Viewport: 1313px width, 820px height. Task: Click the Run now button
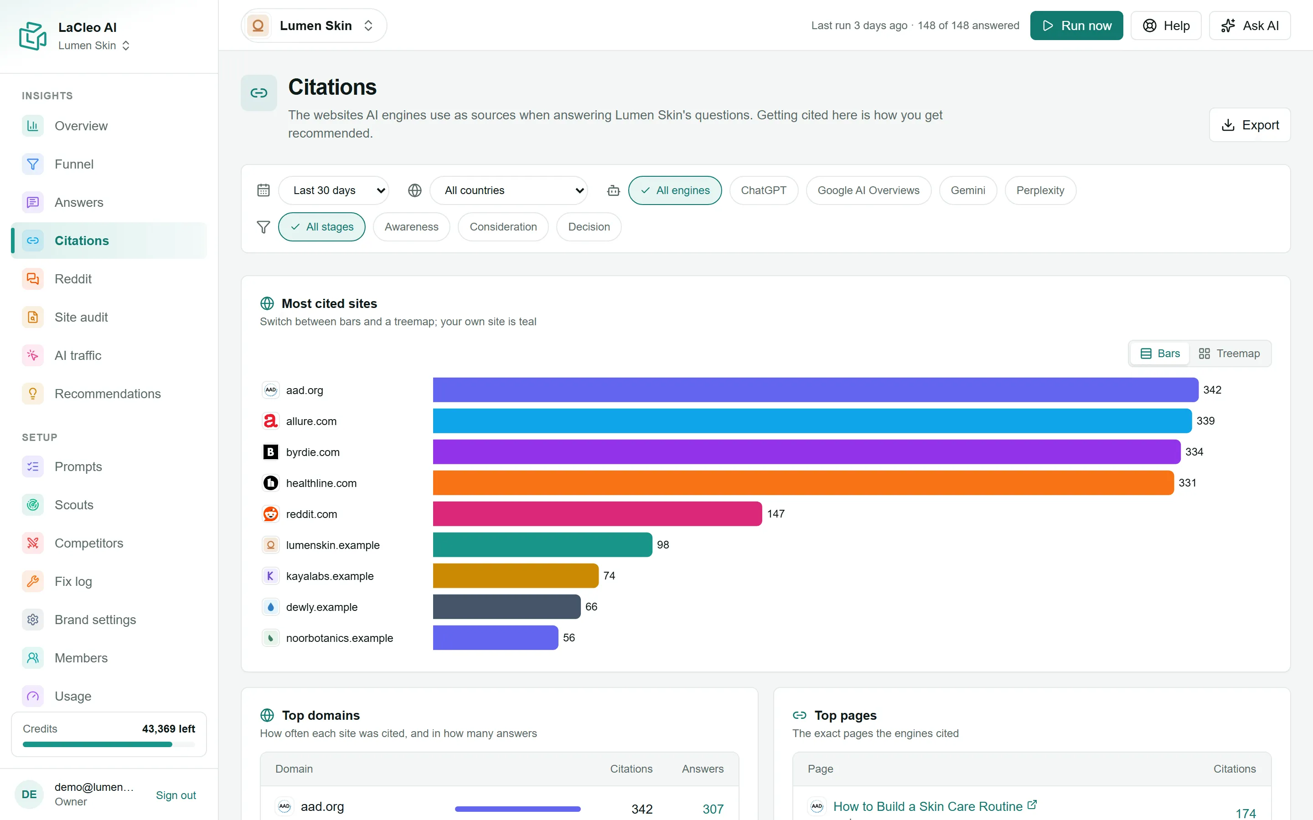click(x=1076, y=26)
